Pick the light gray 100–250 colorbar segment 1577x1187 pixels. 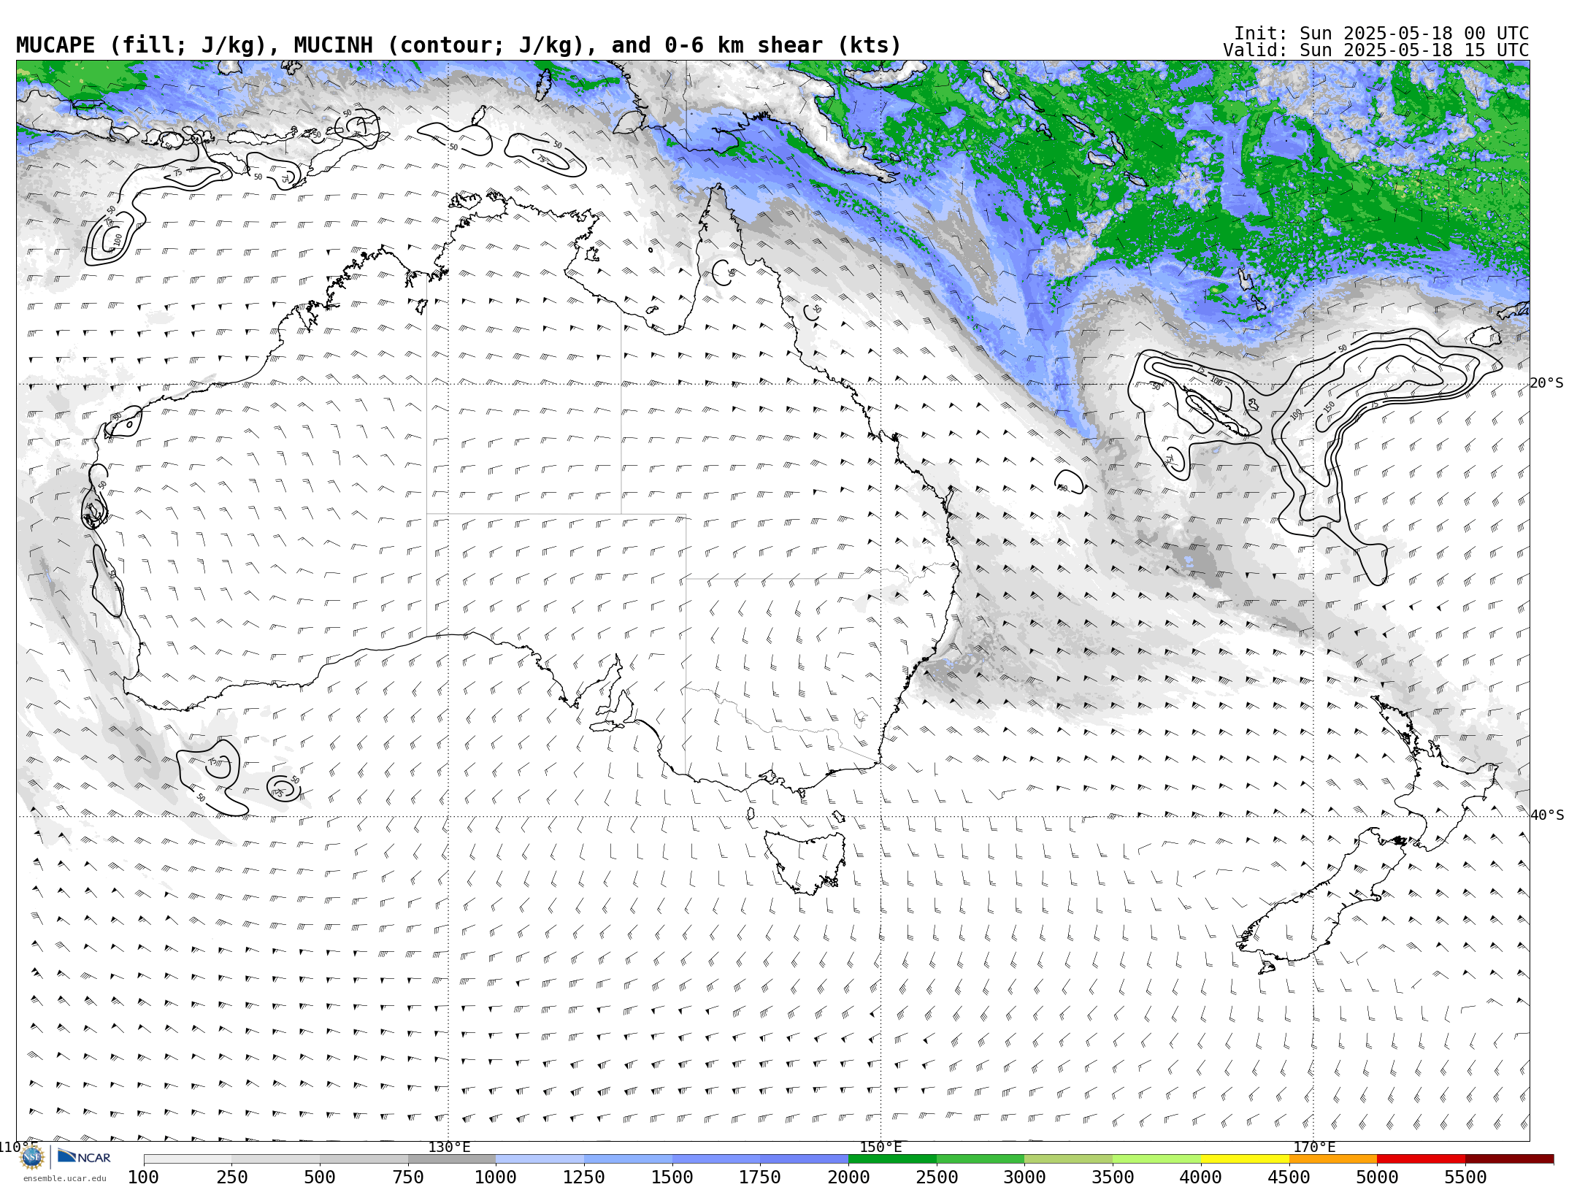(x=188, y=1159)
